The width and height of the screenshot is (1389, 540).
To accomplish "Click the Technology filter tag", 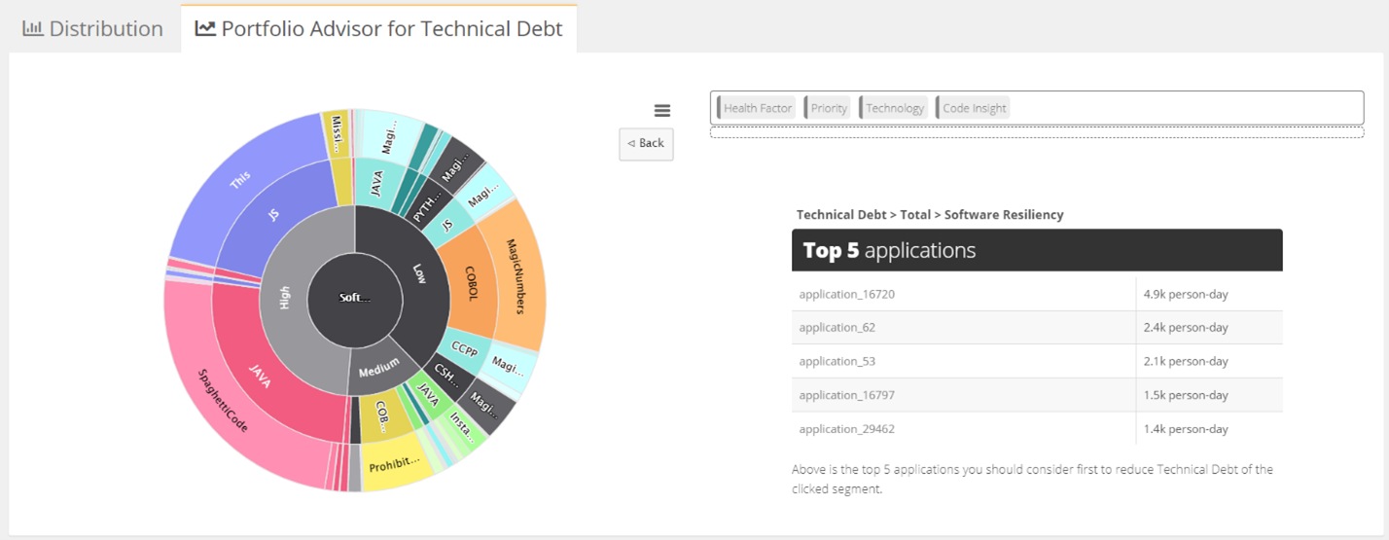I will pos(894,108).
